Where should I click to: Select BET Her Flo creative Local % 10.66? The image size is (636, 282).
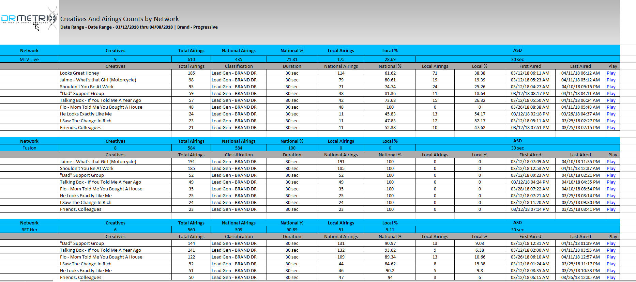coord(480,257)
